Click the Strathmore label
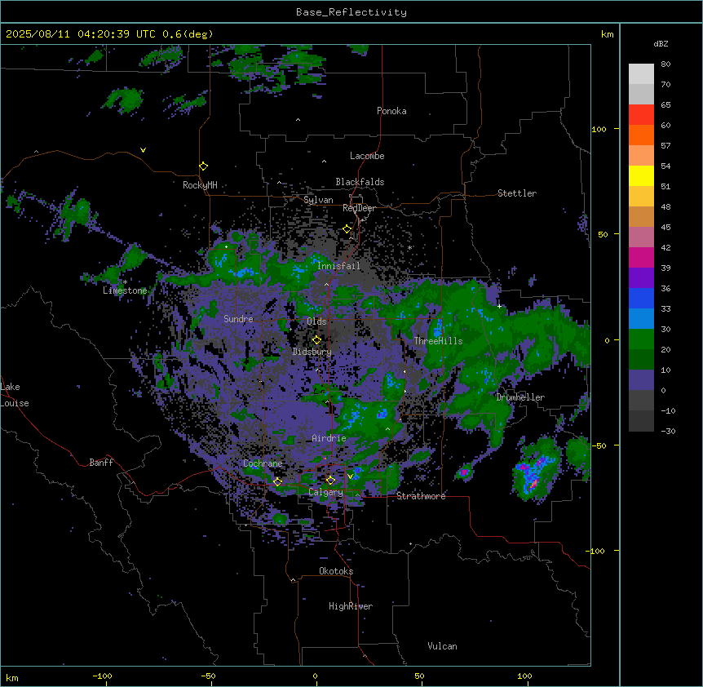The height and width of the screenshot is (687, 703). pos(421,496)
